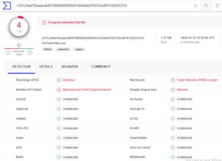Click the check icon in Acronis row
The image size is (222, 161).
59,99
